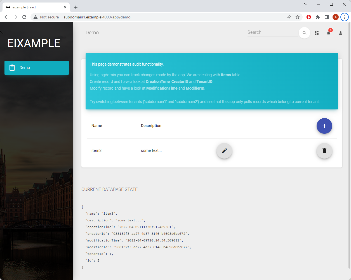The image size is (351, 280).
Task: Click the item3 name cell
Action: [96, 150]
